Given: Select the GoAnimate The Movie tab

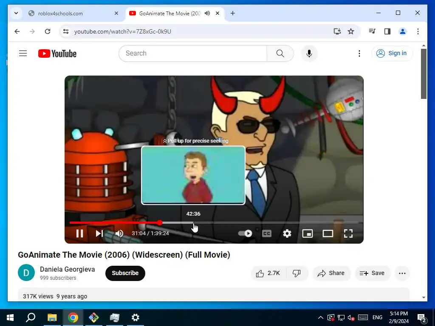Looking at the screenshot, I should [x=169, y=13].
